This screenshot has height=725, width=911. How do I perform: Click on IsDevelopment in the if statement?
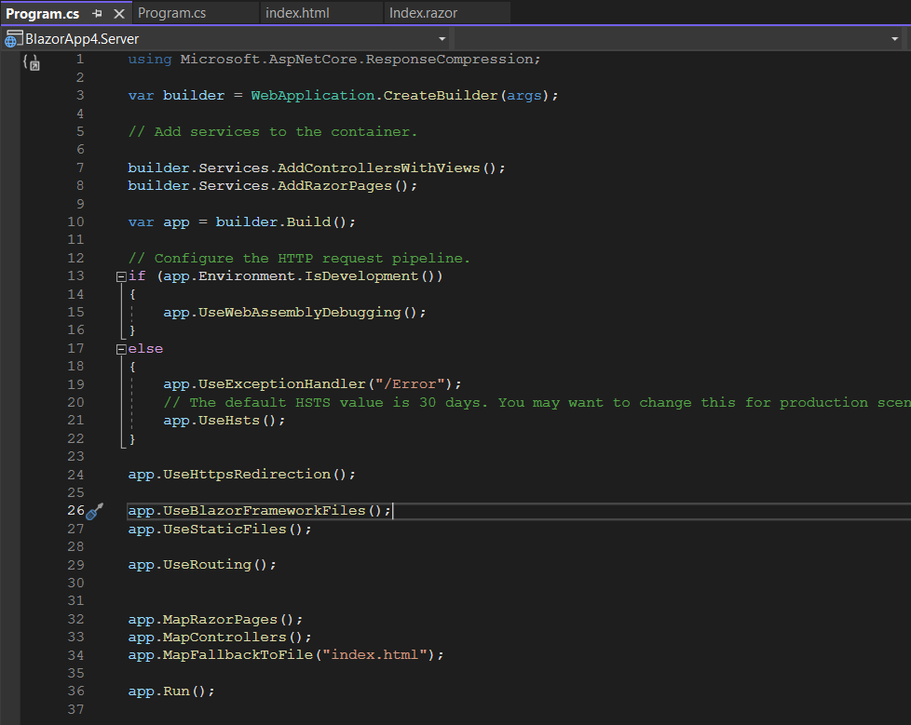tap(361, 275)
